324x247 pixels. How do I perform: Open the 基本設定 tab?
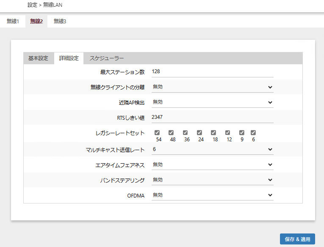pos(39,58)
